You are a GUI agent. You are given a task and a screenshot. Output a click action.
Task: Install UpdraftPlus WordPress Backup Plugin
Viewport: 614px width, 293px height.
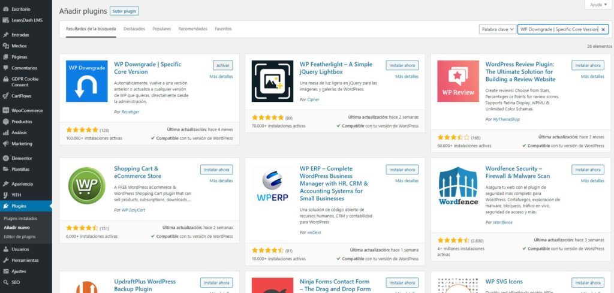216,283
